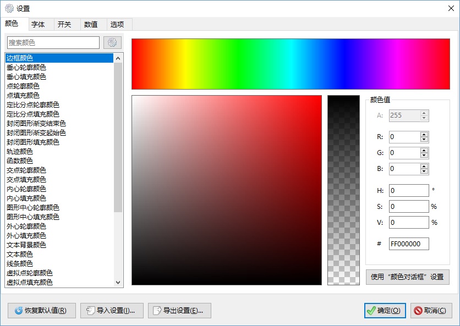Click the H hue degree input field
The width and height of the screenshot is (460, 326).
coord(409,191)
